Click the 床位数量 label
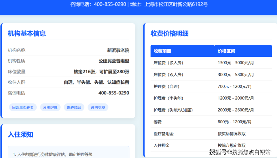The height and width of the screenshot is (158, 277). pos(16,72)
